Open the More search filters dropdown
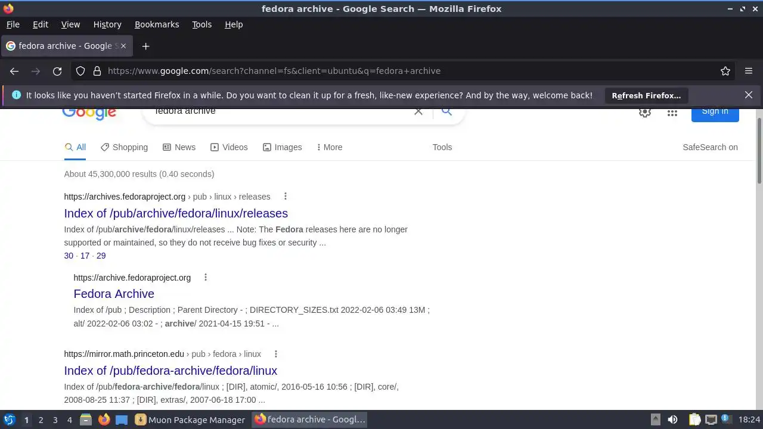This screenshot has height=429, width=763. (329, 147)
